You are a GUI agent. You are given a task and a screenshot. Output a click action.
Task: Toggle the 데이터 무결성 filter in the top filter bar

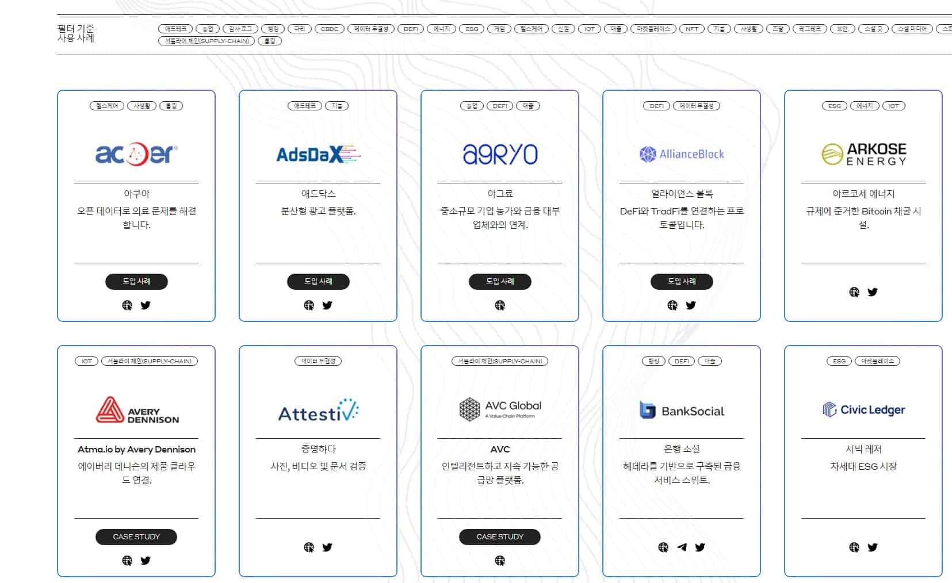pos(371,29)
